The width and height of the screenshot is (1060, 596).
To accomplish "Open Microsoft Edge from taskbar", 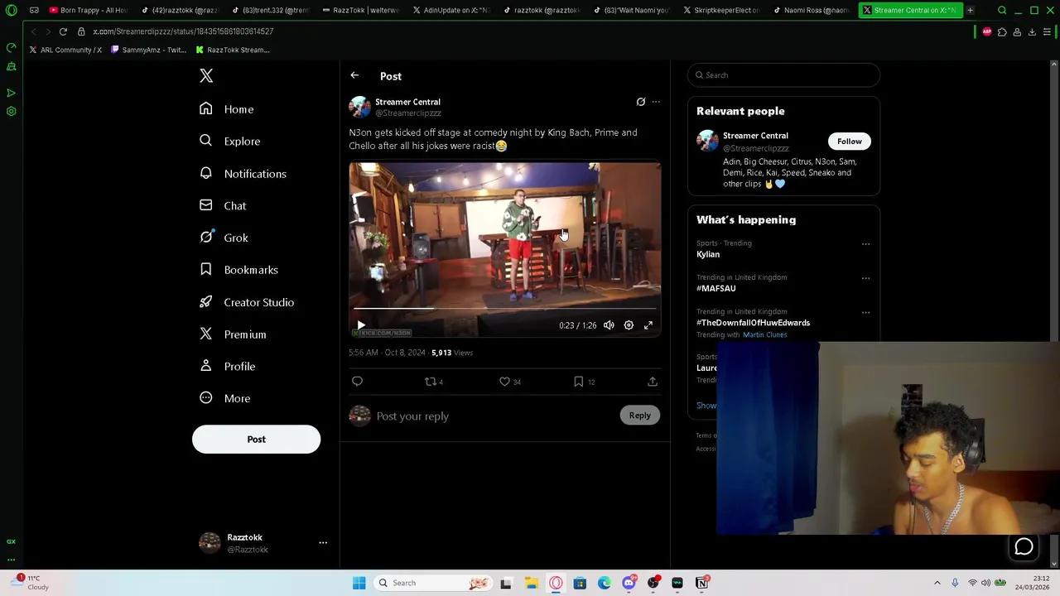I will pos(604,583).
